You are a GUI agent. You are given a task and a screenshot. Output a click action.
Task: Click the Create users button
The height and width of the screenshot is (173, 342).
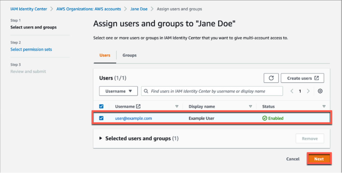[x=303, y=78]
